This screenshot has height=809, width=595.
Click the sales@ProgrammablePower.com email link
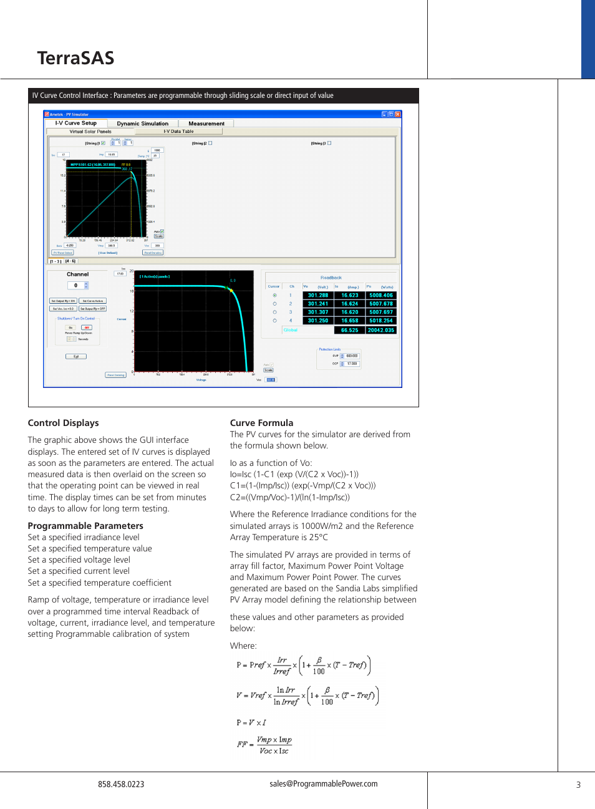point(324,784)
